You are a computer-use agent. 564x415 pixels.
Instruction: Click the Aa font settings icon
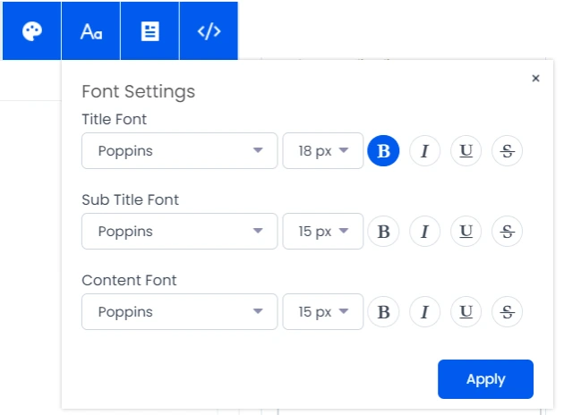(x=91, y=31)
